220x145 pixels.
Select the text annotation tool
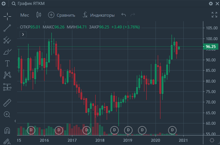(x=7, y=63)
